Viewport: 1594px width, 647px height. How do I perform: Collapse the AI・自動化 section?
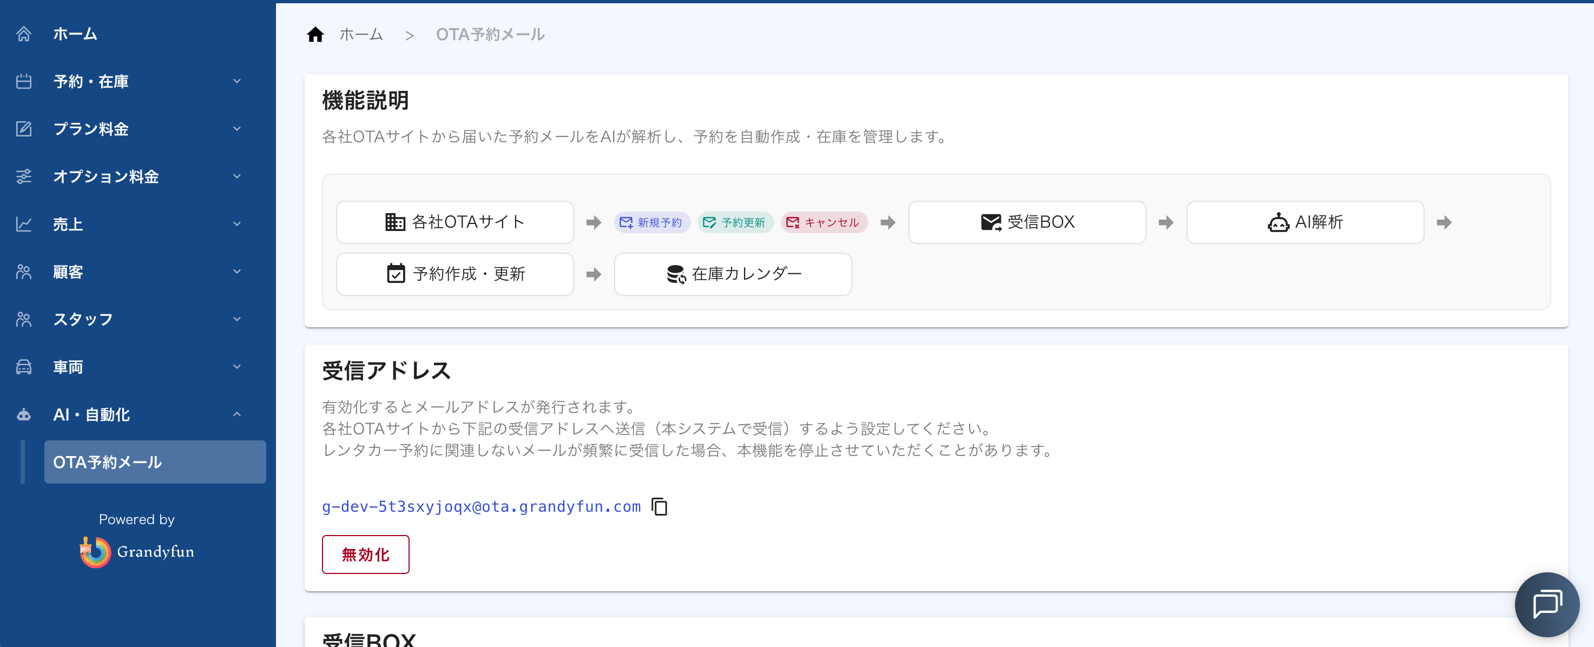pyautogui.click(x=237, y=414)
